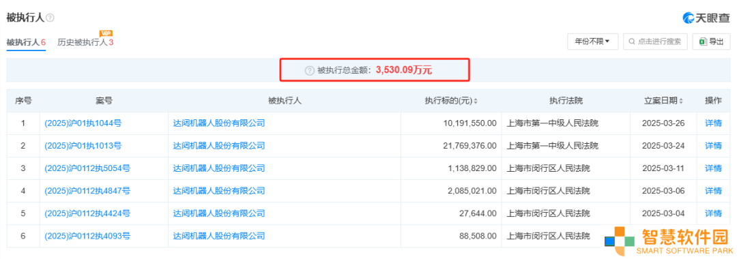The height and width of the screenshot is (259, 737).
Task: Click 详情 for case 沪0112执4424号
Action: point(713,213)
